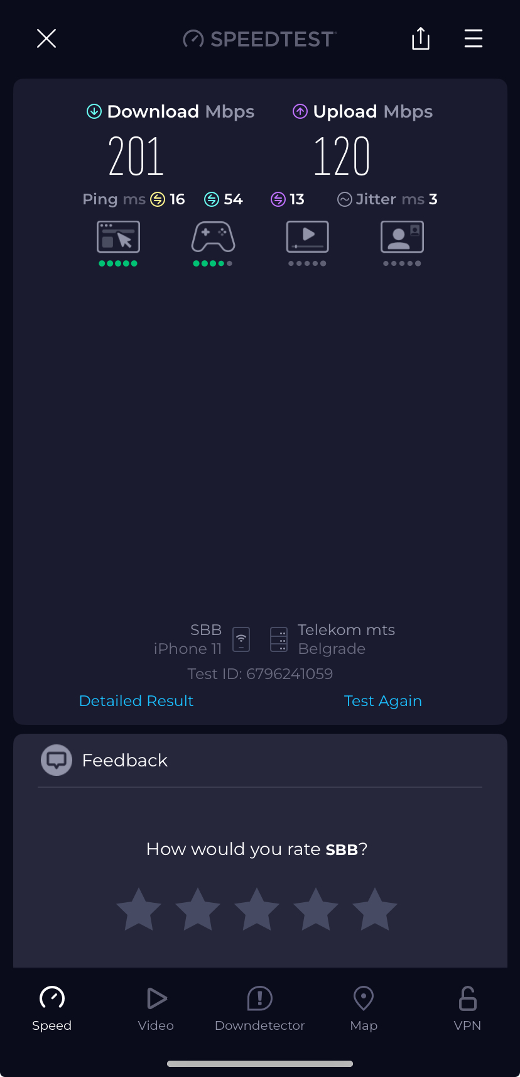Tap the web browsing quality icon

[x=118, y=237]
